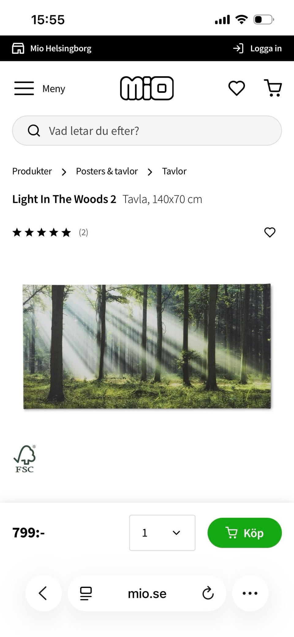Screen dimensions: 294x637
Task: Toggle favorite heart for Light In The Woods 2
Action: (x=270, y=232)
